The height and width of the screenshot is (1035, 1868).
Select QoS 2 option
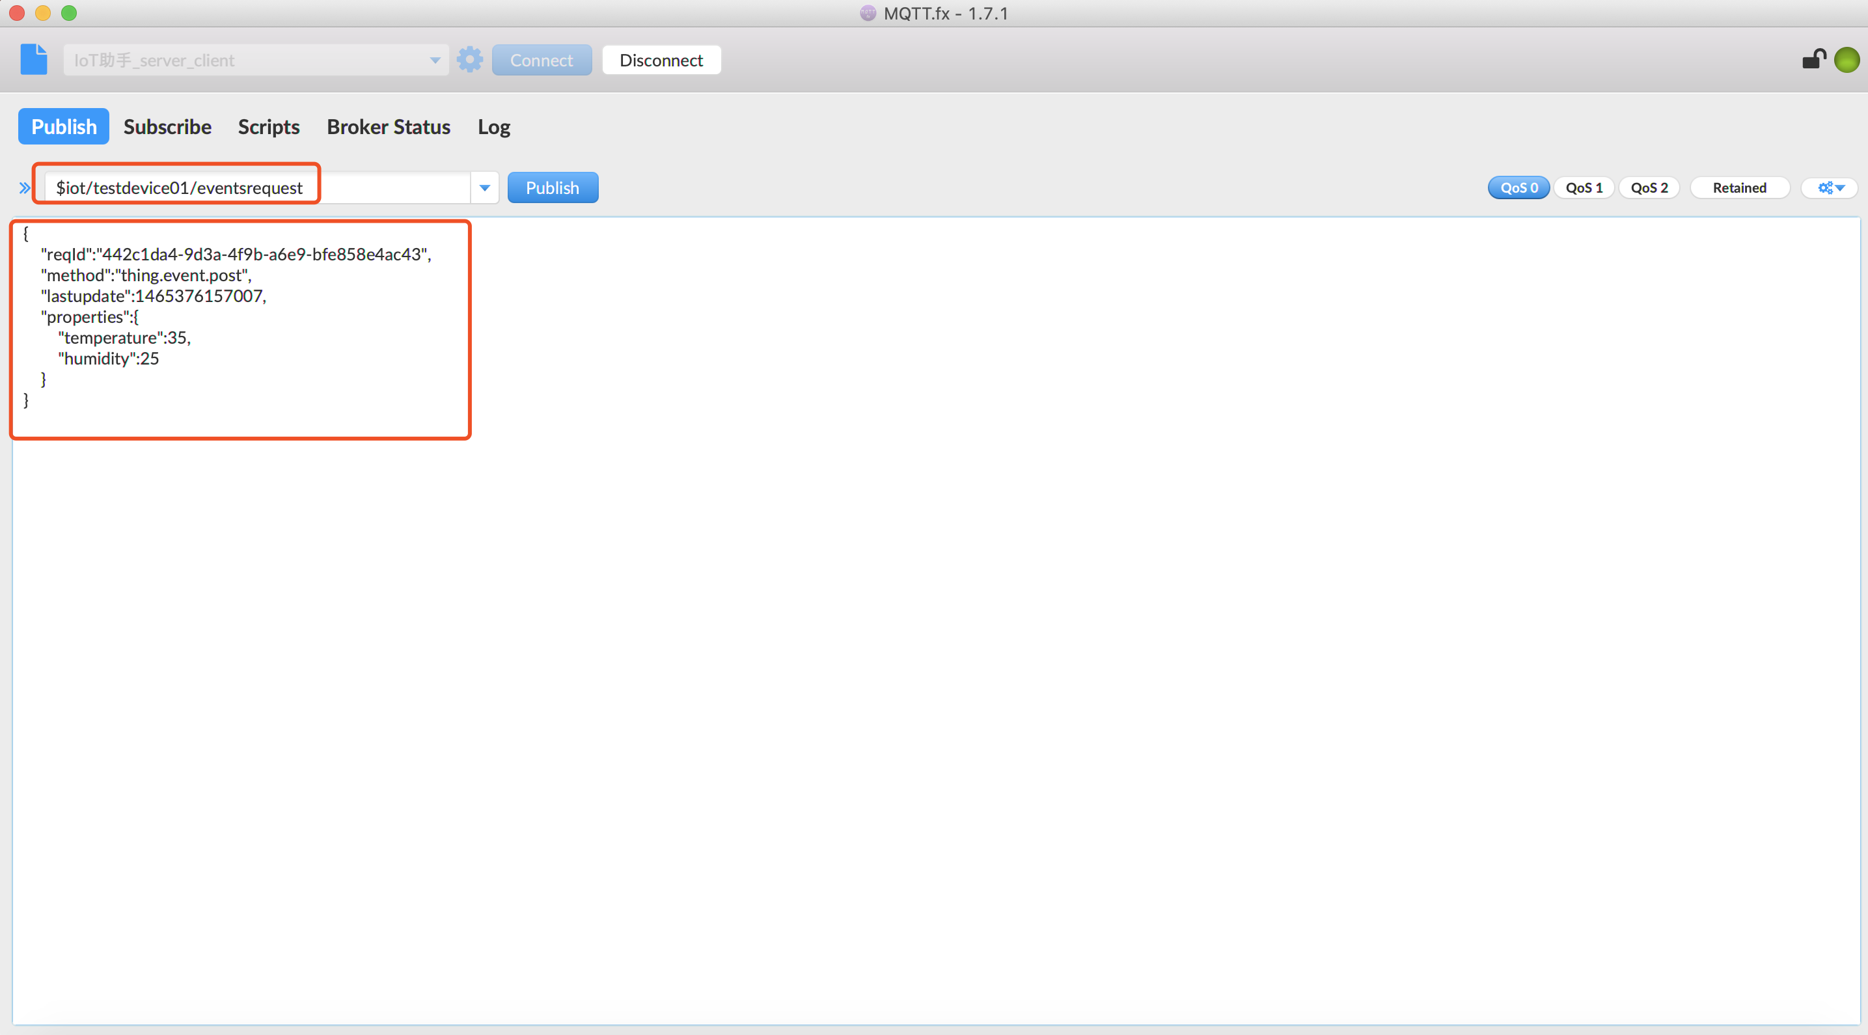pyautogui.click(x=1649, y=188)
